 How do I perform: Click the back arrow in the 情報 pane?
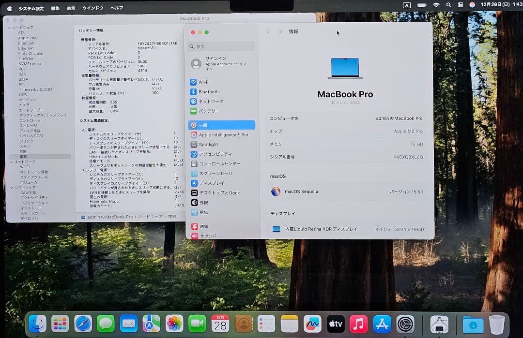[268, 31]
